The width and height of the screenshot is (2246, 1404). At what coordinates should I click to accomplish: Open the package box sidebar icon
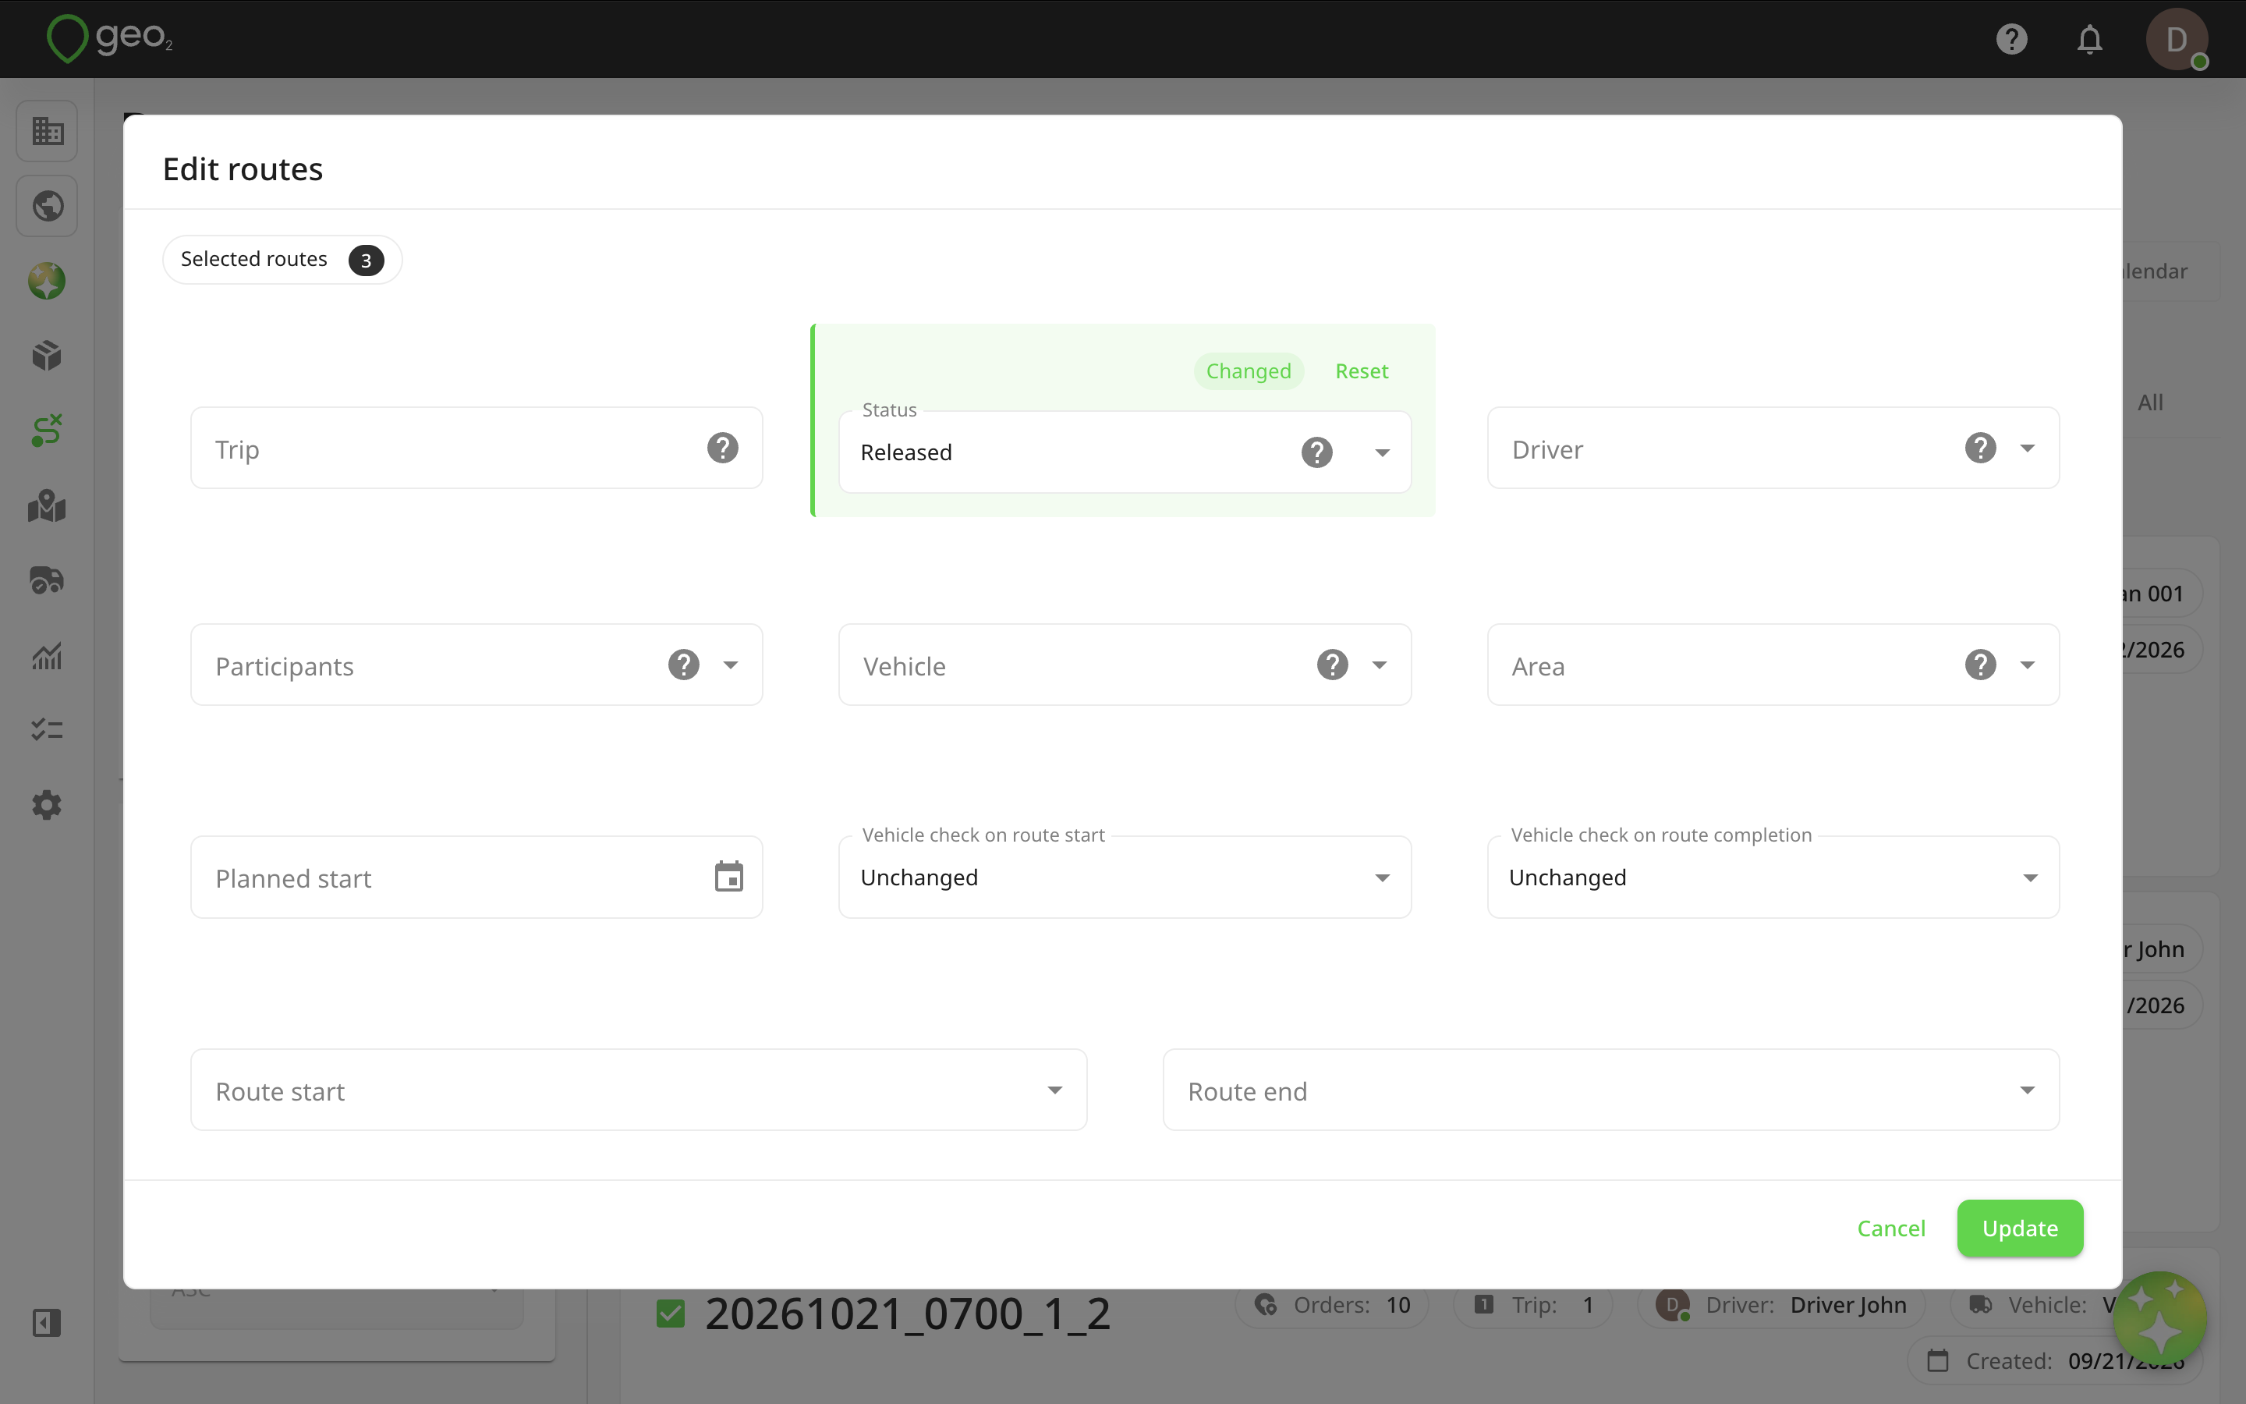click(48, 356)
